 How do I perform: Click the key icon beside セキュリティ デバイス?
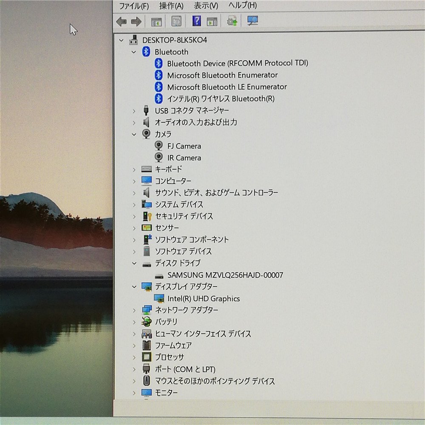[x=147, y=216]
